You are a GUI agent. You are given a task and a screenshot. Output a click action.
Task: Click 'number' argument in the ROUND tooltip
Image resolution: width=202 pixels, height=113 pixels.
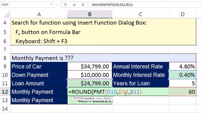point(89,98)
